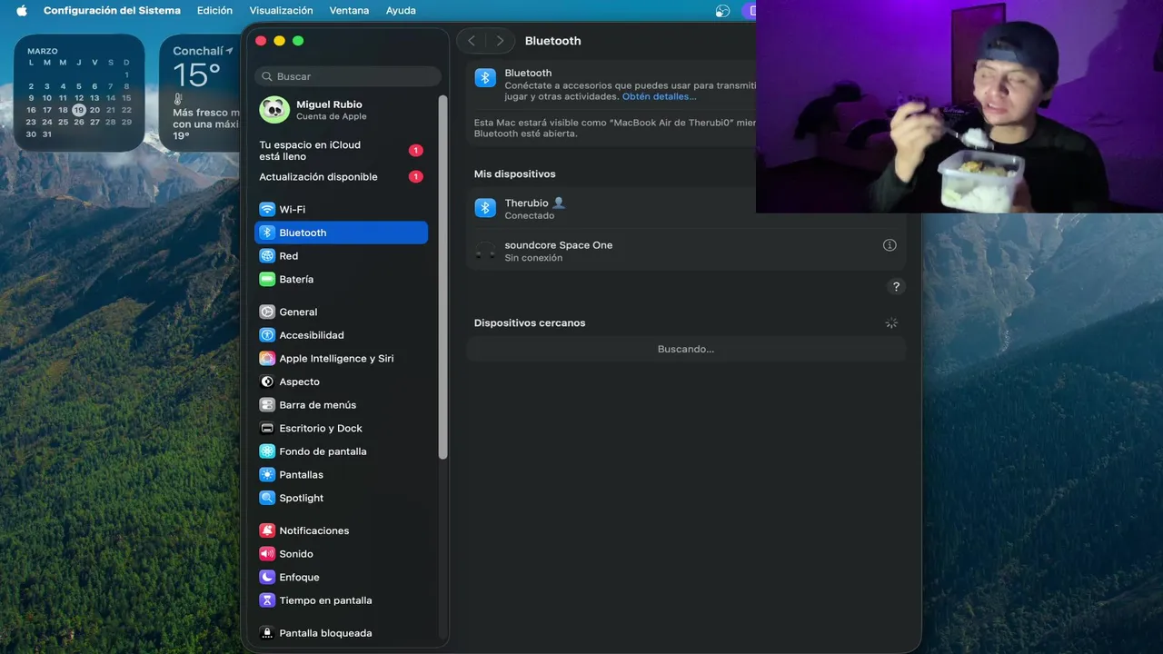The width and height of the screenshot is (1163, 654).
Task: Click the Bluetooth help question mark
Action: pyautogui.click(x=896, y=287)
